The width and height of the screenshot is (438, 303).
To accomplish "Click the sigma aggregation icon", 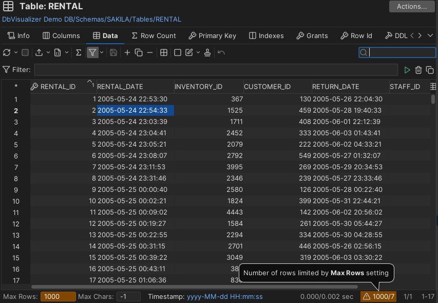I will 79,52.
